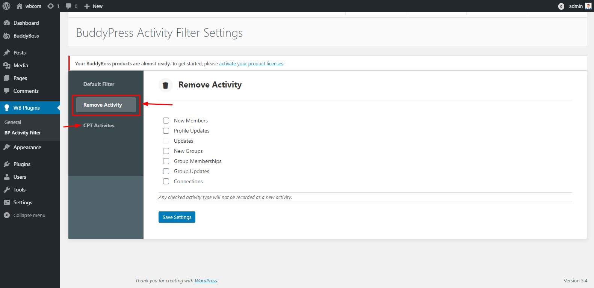Click the Appearance paintbrush icon
The width and height of the screenshot is (594, 288).
click(7, 147)
